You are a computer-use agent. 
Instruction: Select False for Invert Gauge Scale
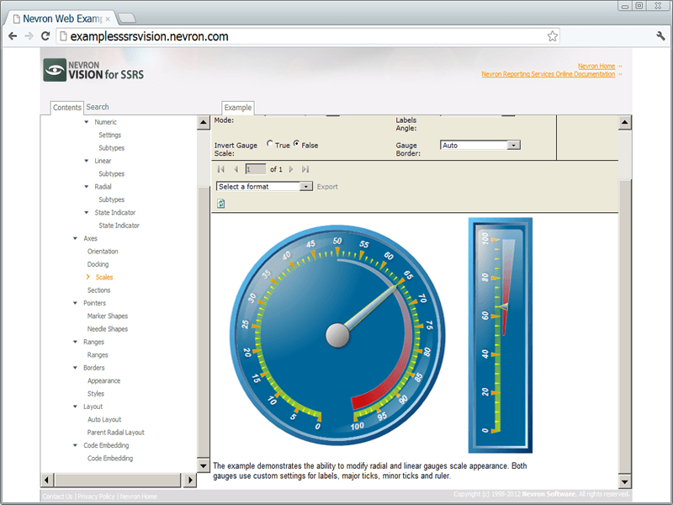coord(296,143)
